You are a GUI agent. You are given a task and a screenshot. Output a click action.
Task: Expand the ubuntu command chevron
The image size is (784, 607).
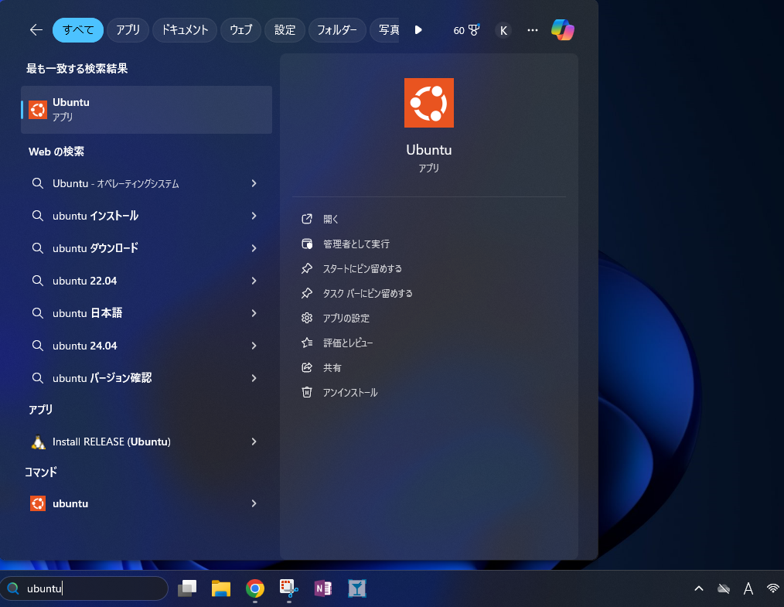pos(254,503)
